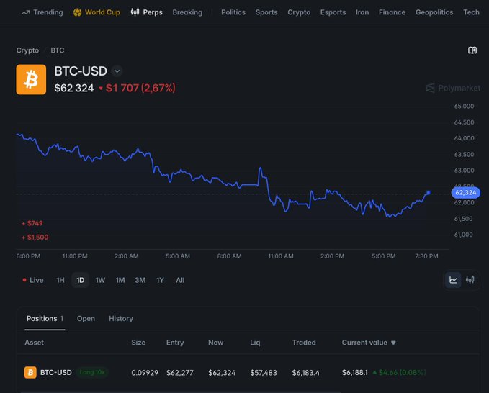
Task: Select the 1H timeframe
Action: point(60,280)
